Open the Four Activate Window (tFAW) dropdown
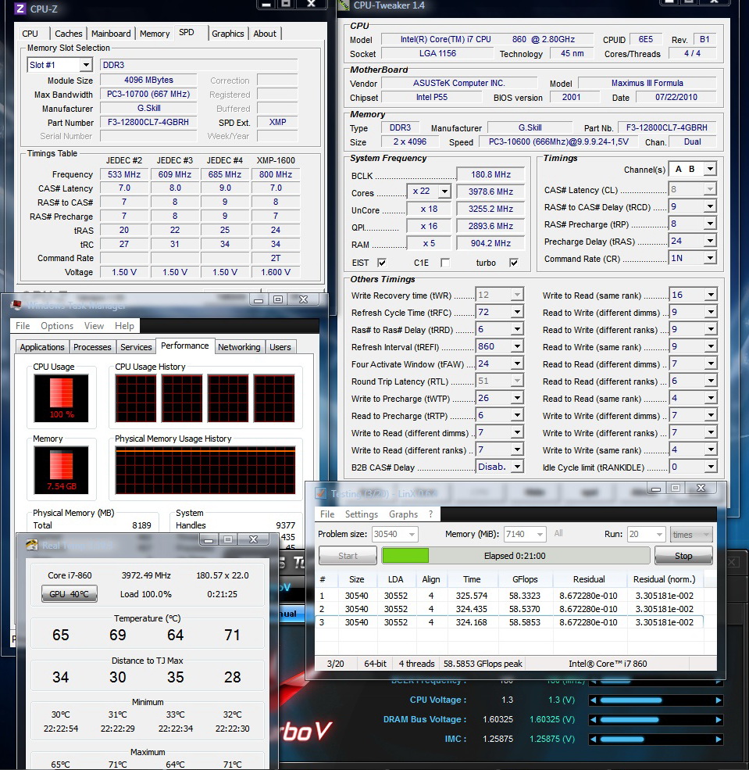This screenshot has width=749, height=770. 517,364
